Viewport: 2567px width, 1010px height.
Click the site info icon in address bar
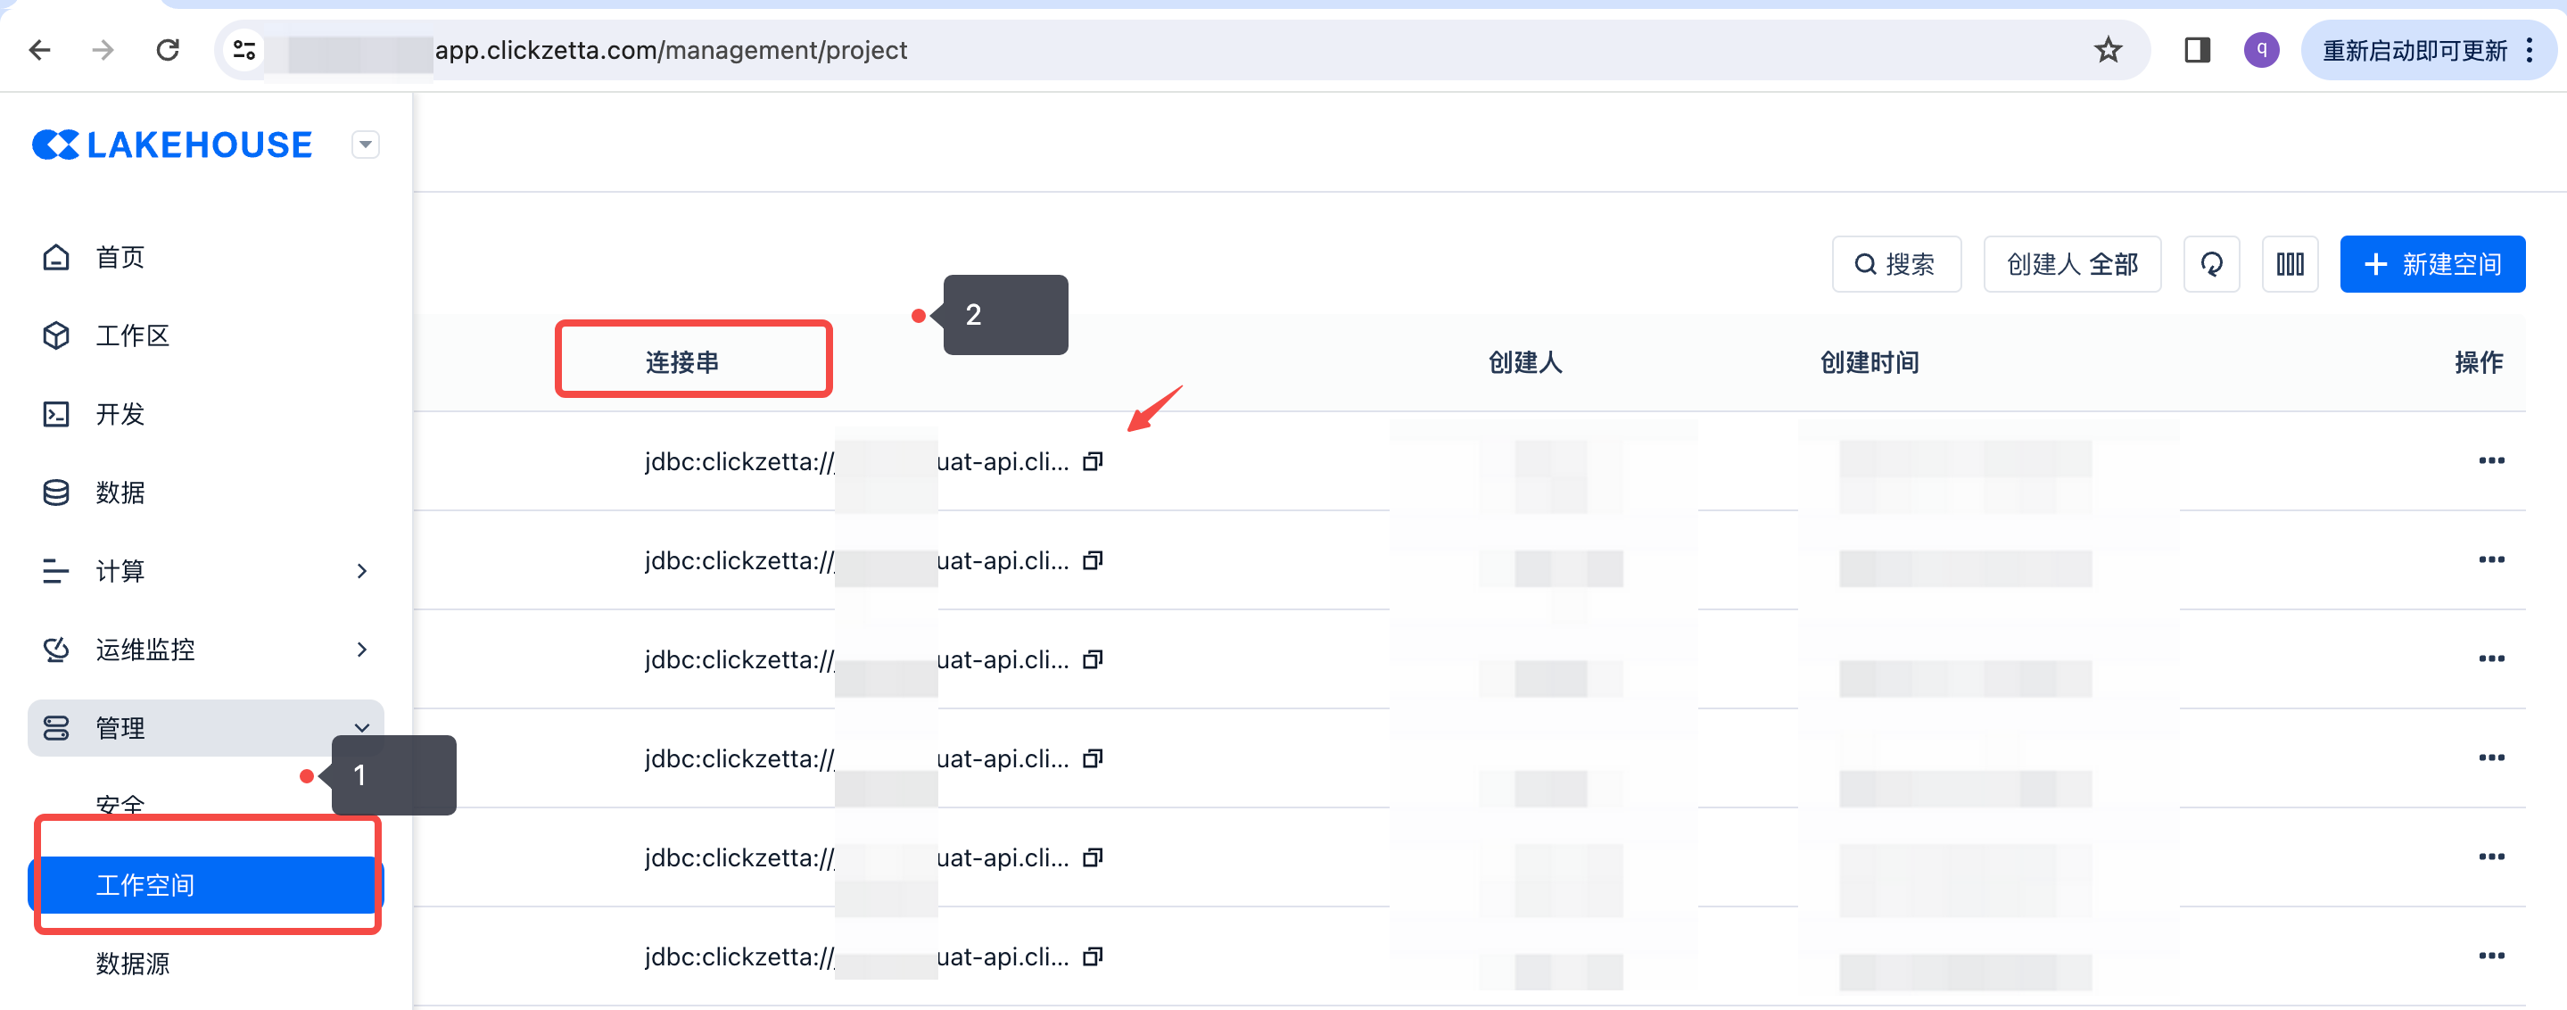point(244,50)
